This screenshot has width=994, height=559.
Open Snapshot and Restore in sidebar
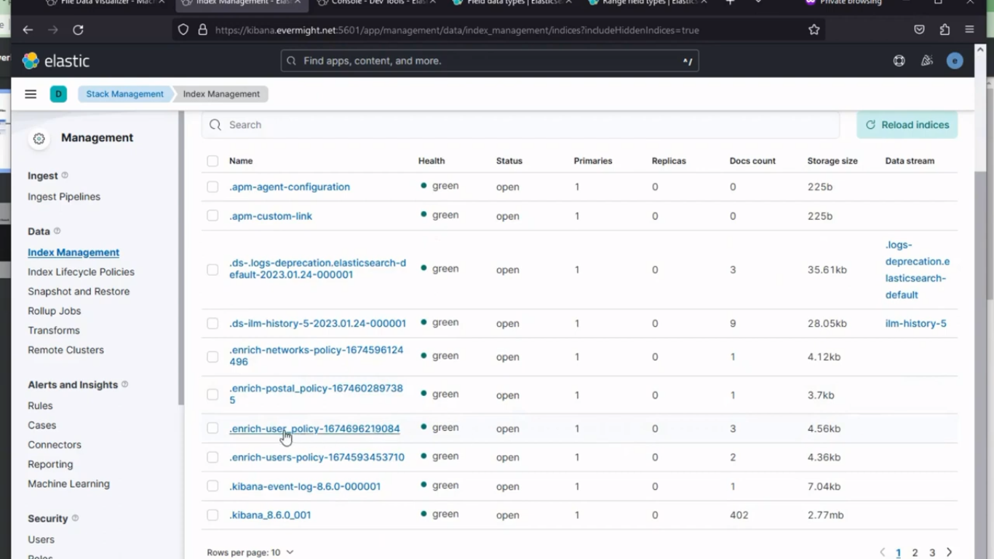[x=79, y=291]
